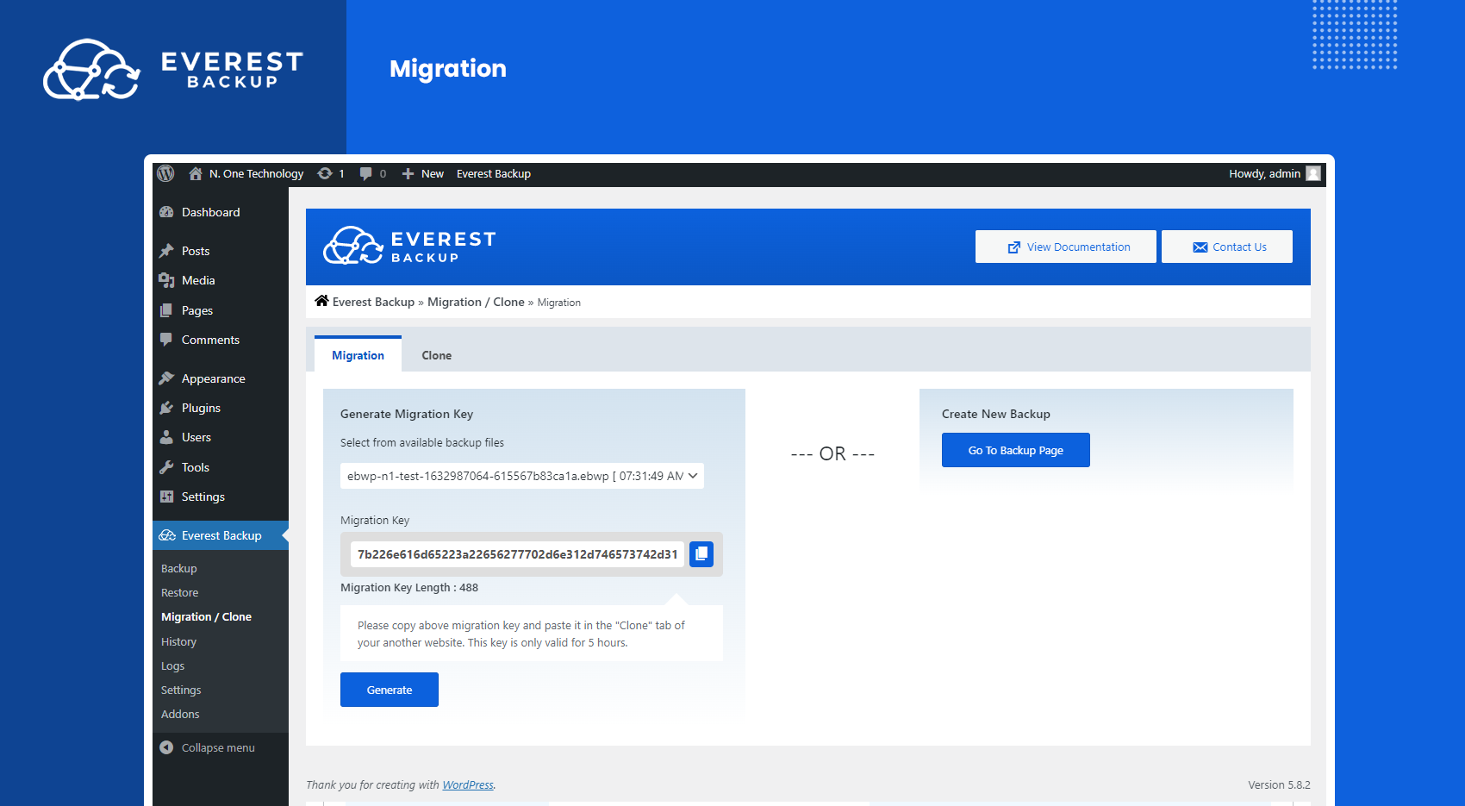Click Migration / Clone breadcrumb link
The image size is (1465, 806).
point(476,302)
